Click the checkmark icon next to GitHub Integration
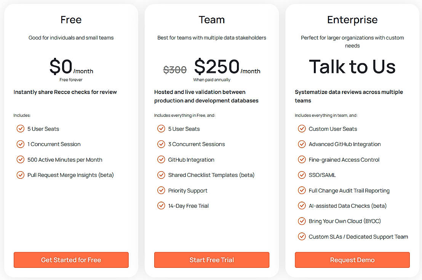 (161, 160)
